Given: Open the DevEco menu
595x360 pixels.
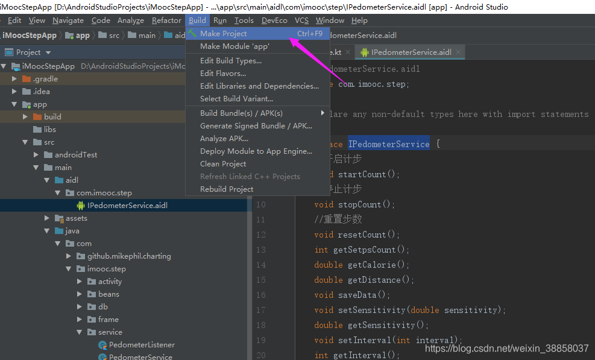Looking at the screenshot, I should [274, 20].
